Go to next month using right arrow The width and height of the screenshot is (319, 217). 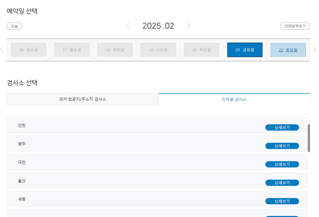click(x=188, y=26)
